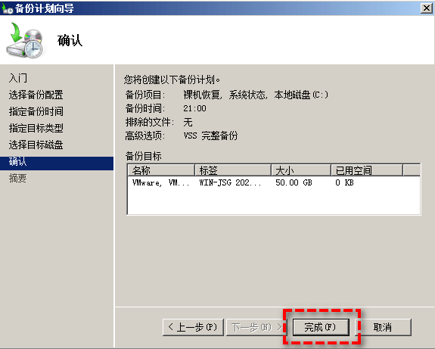Select the 指定目标类型 step

36,128
